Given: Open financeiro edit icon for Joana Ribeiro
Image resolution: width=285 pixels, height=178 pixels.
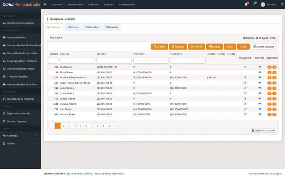Looking at the screenshot, I should point(245,93).
